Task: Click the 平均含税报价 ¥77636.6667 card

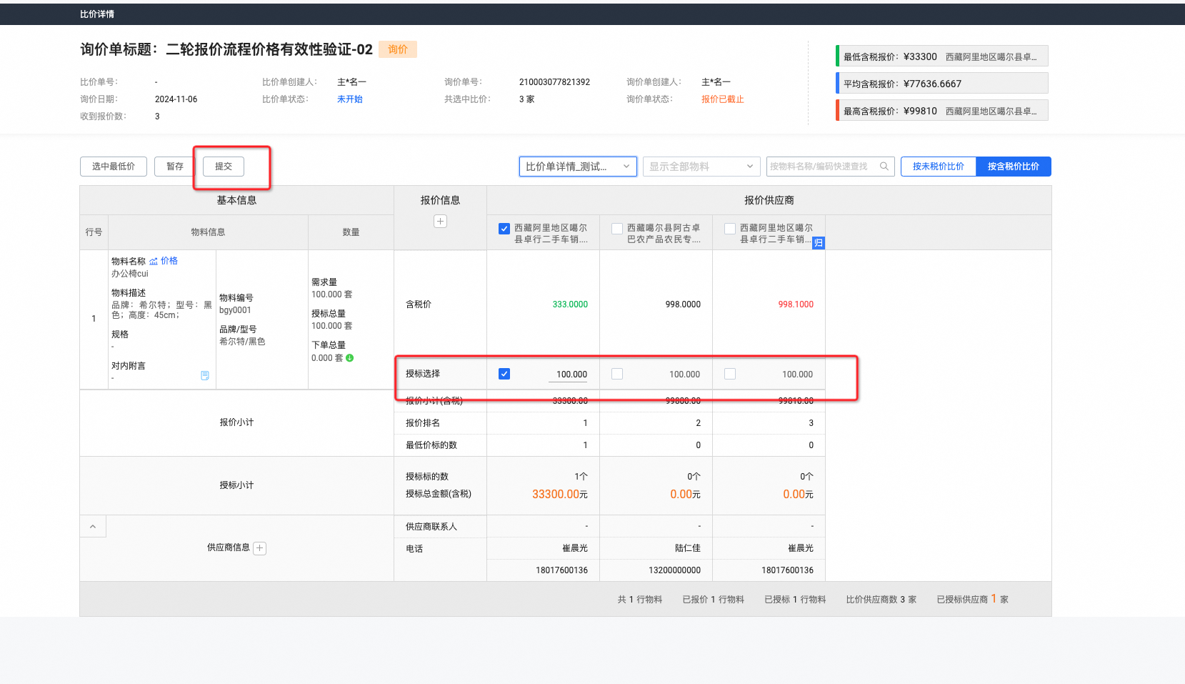Action: (942, 84)
